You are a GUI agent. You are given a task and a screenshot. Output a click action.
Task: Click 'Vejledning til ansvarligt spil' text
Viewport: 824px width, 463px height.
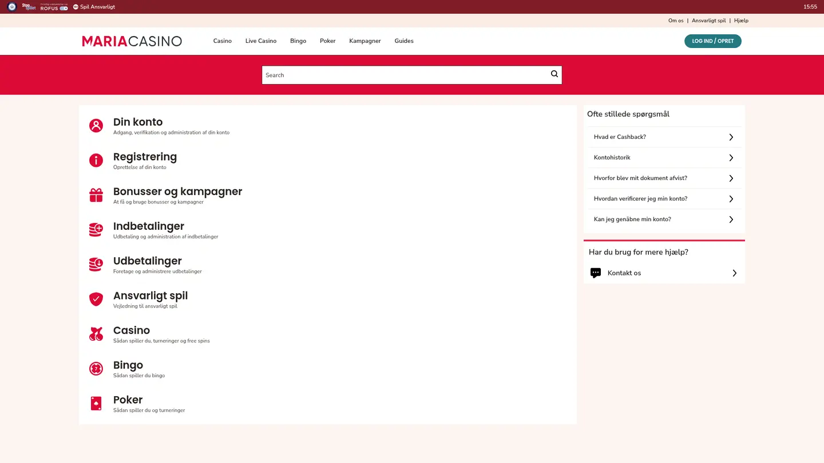point(145,306)
